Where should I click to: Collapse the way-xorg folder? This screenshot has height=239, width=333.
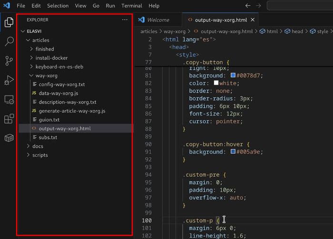click(31, 76)
